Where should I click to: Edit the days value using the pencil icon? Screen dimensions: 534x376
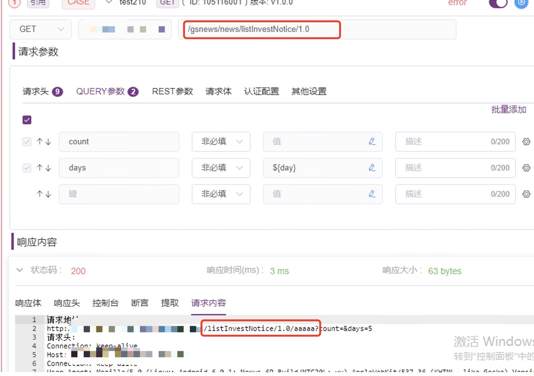pyautogui.click(x=372, y=168)
